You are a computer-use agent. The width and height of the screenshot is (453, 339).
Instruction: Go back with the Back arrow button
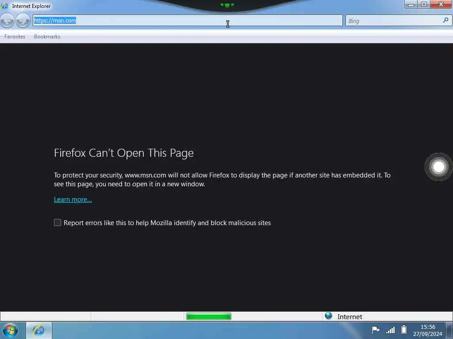[x=7, y=20]
